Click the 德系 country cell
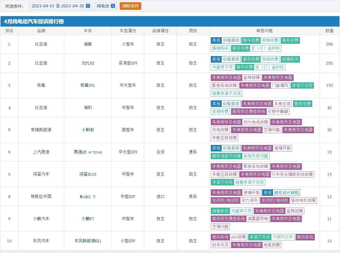This screenshot has height=253, width=340. 193,152
